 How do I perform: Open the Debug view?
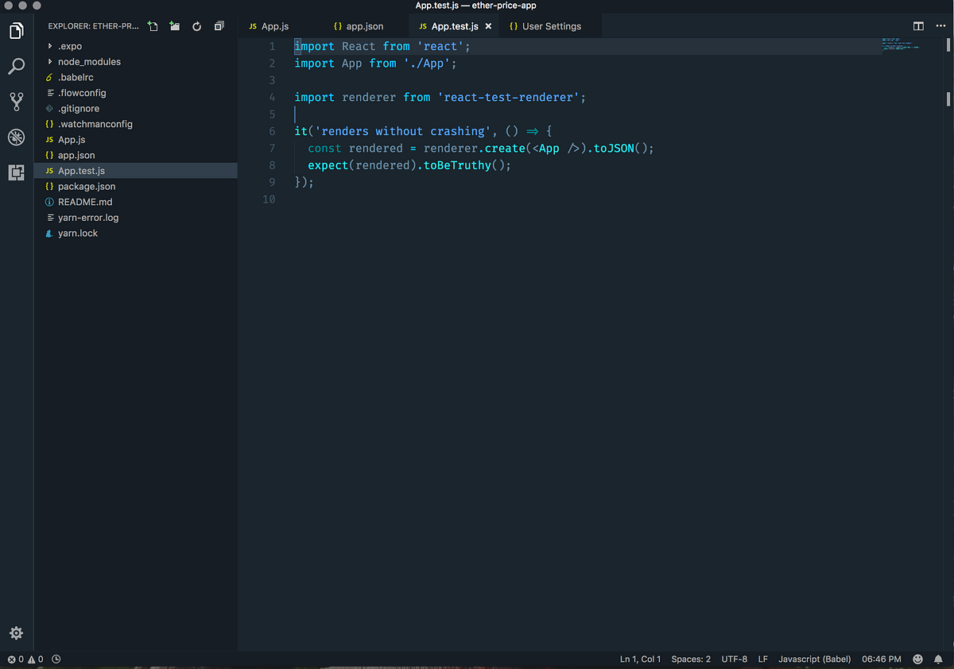pyautogui.click(x=16, y=137)
